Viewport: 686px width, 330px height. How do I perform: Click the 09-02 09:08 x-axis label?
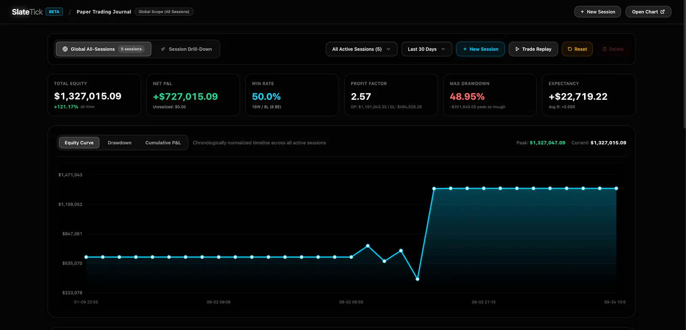pyautogui.click(x=219, y=302)
